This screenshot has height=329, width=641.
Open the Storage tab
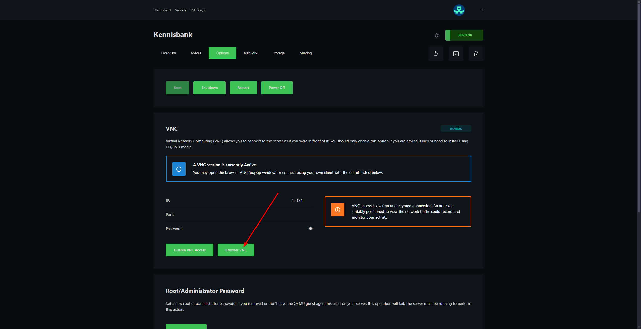pyautogui.click(x=278, y=53)
